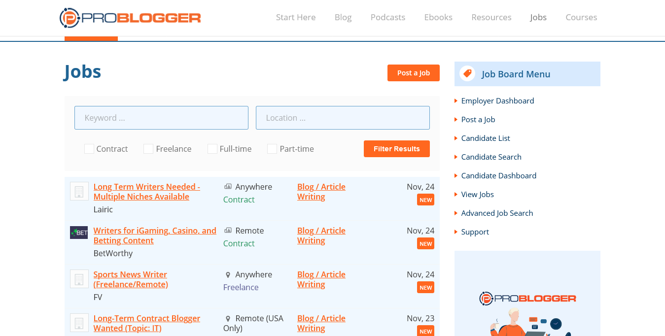Click Blog / Article Writing in Sports News Writer row
This screenshot has width=665, height=336.
coord(321,279)
